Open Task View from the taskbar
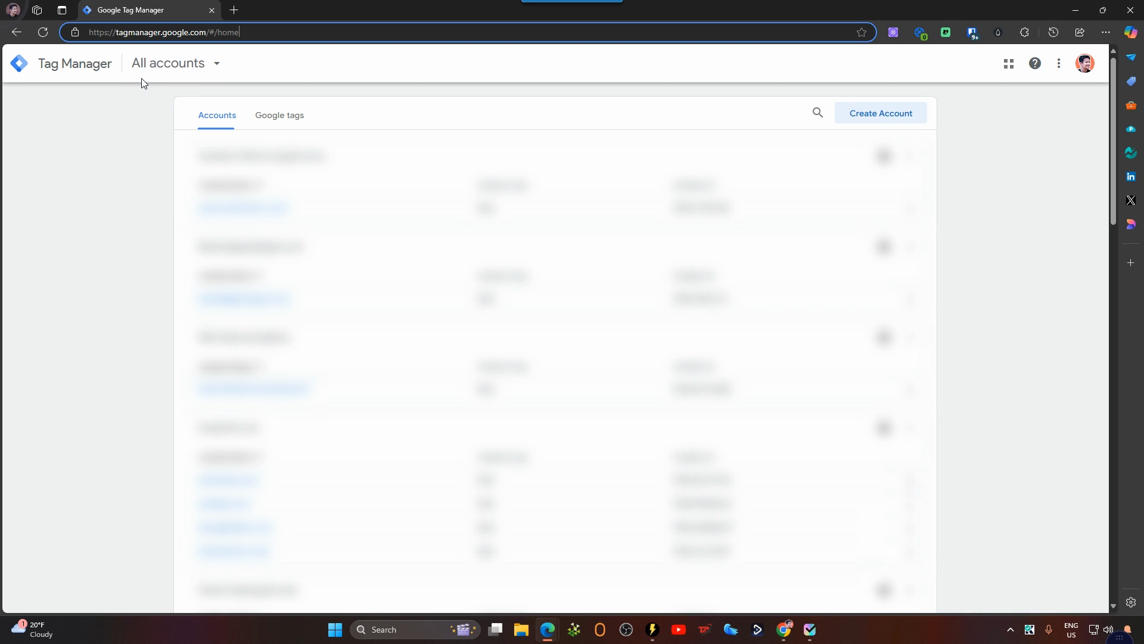 [495, 630]
